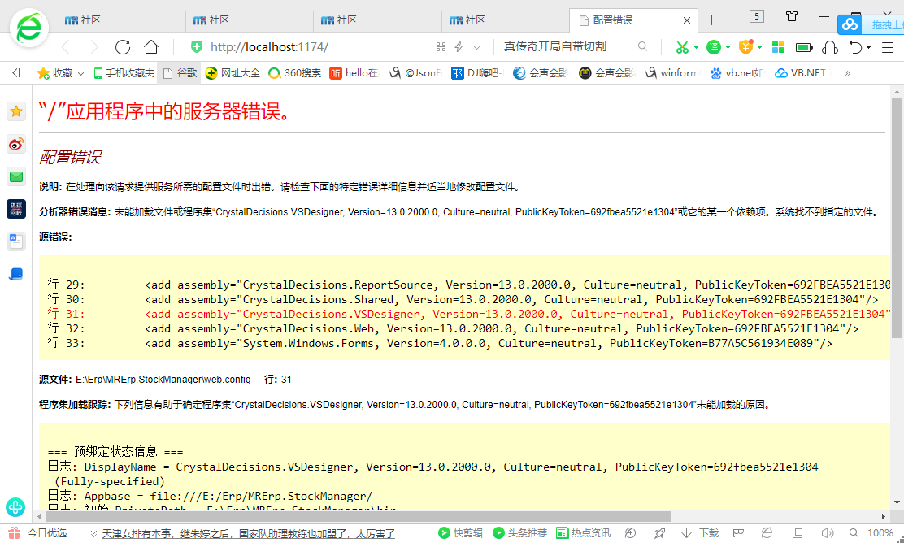Select the 配置错误 tab
904x543 pixels.
[x=633, y=20]
